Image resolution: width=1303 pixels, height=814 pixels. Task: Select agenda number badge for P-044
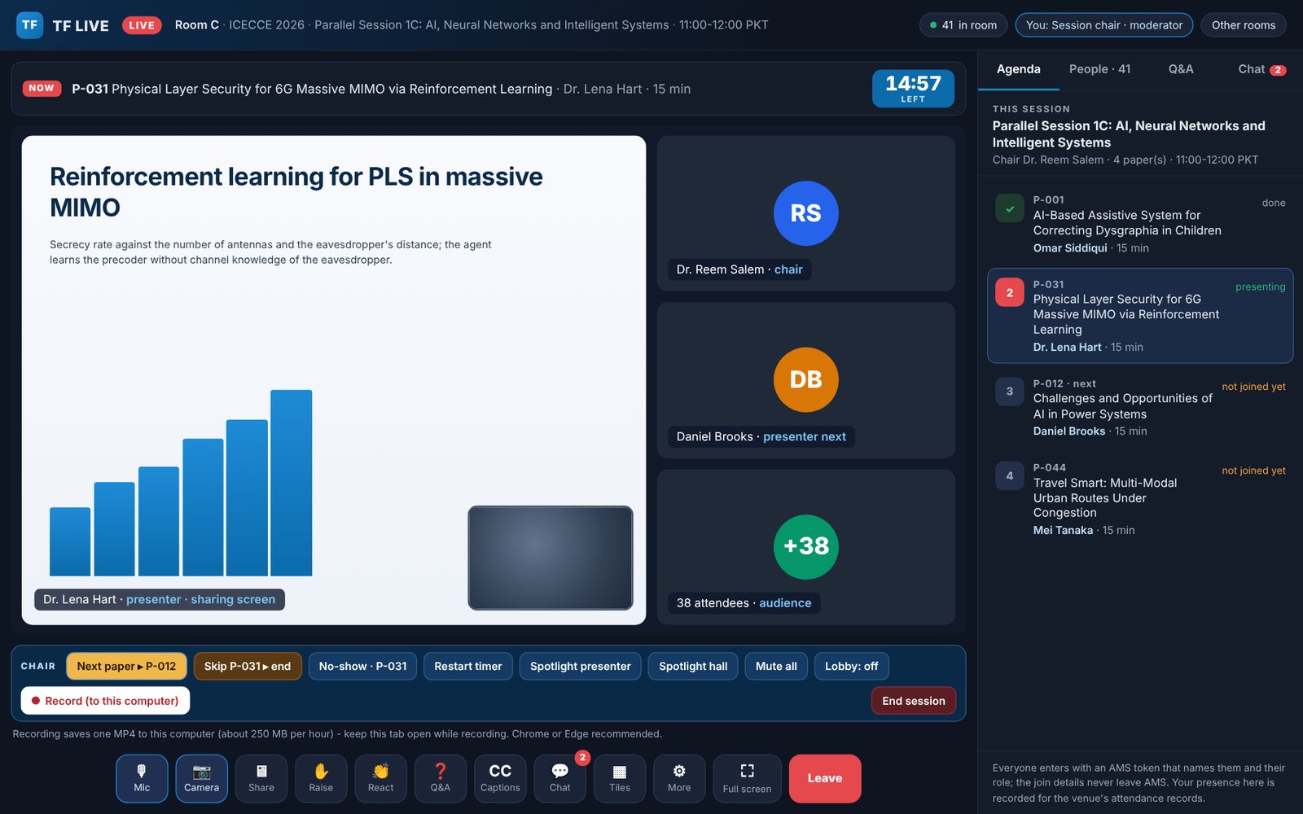coord(1010,476)
